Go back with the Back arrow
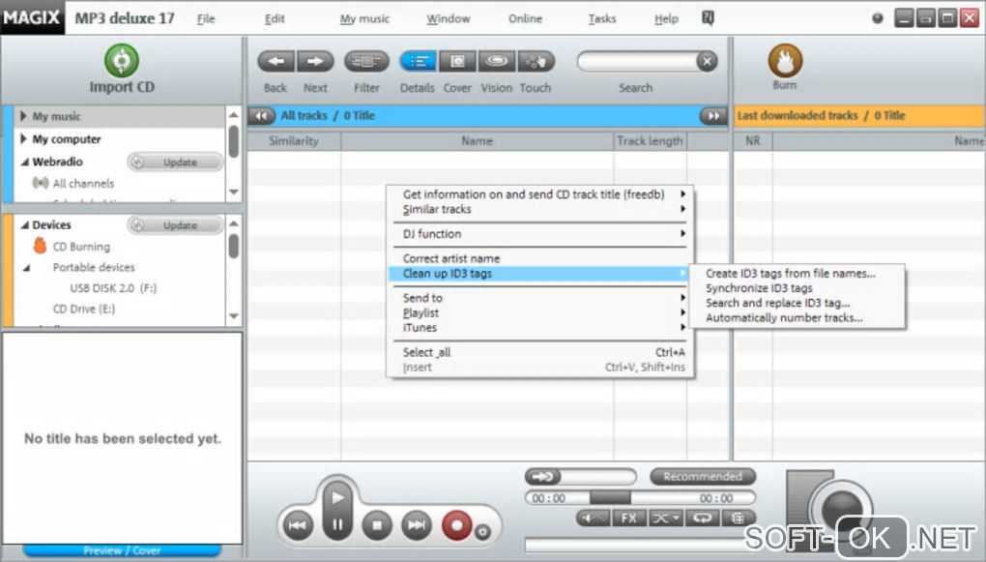 pos(276,62)
